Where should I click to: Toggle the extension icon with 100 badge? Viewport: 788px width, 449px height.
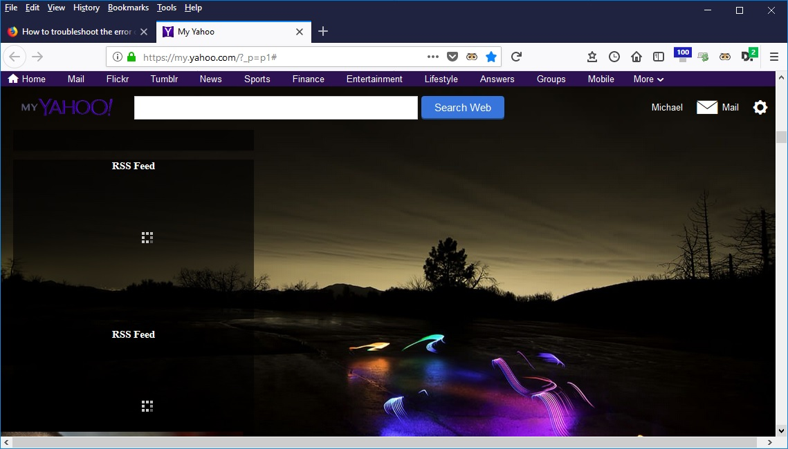(x=682, y=55)
